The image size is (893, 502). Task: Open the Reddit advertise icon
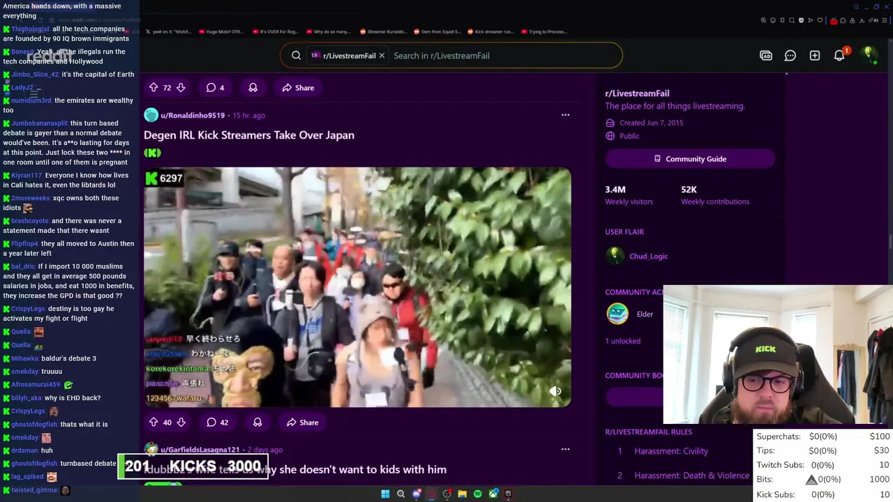[x=766, y=56]
